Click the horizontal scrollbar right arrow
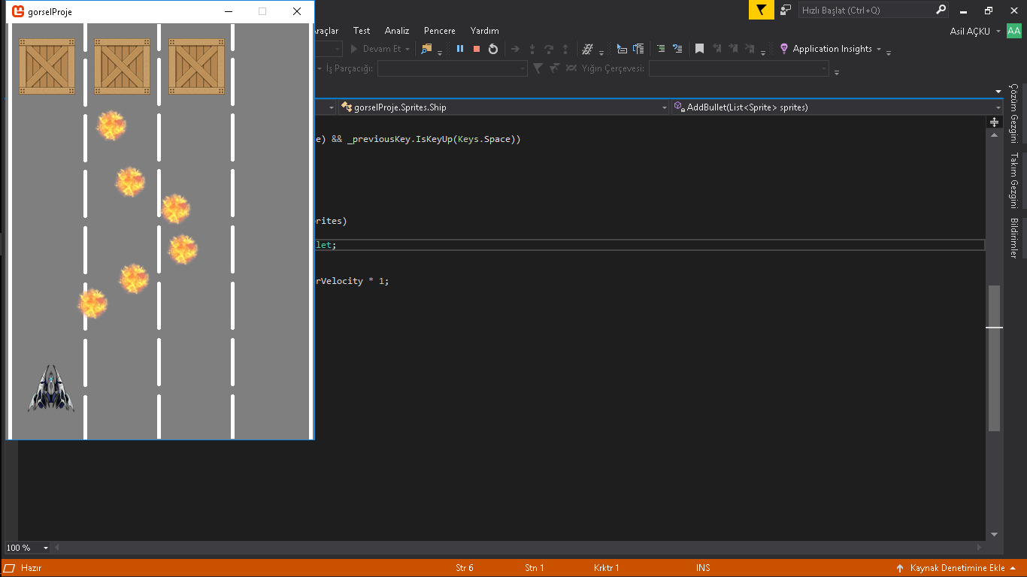 [979, 548]
